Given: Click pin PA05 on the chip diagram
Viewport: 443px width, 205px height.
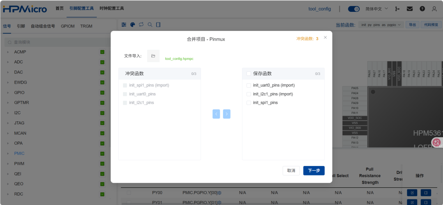Looking at the screenshot, I should [355, 88].
